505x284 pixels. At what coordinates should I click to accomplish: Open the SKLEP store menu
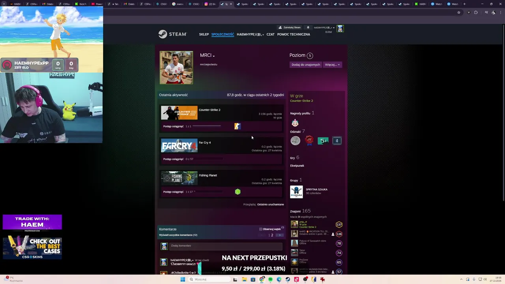(204, 34)
